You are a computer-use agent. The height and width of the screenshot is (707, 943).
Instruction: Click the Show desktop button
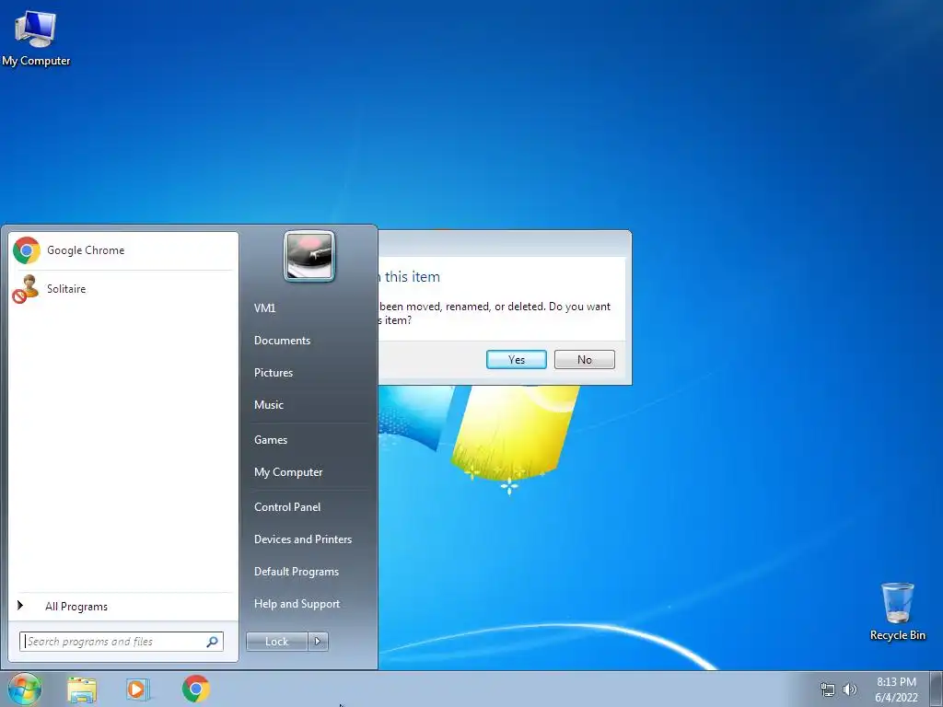[937, 690]
